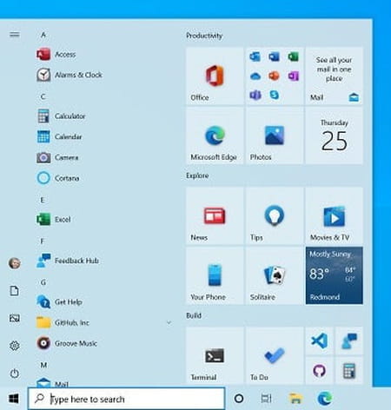This screenshot has height=410, width=391.
Task: Open Cortana from the taskbar
Action: click(239, 399)
